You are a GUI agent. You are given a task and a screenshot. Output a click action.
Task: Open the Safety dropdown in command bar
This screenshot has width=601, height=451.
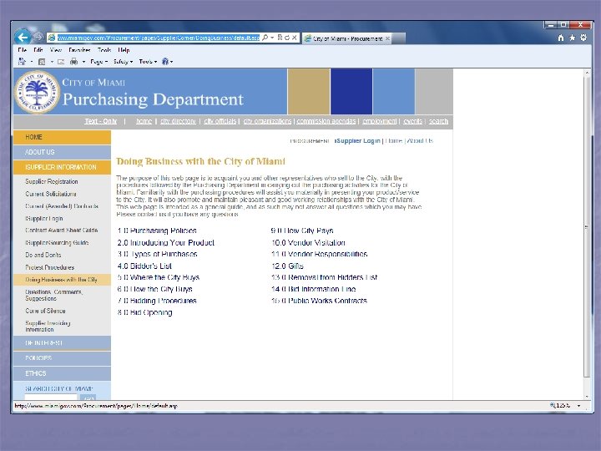pos(123,62)
